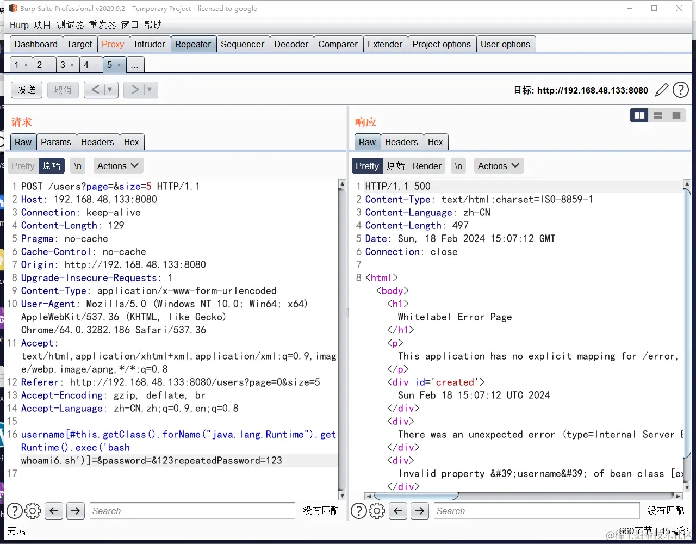Screen dimensions: 696x544
Task: Toggle response newline \n display
Action: [458, 166]
